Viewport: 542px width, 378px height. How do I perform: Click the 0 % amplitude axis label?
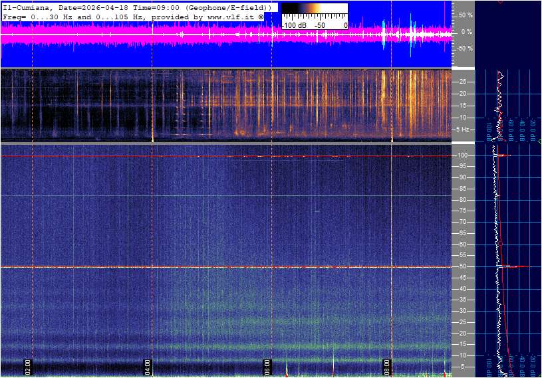pyautogui.click(x=466, y=31)
